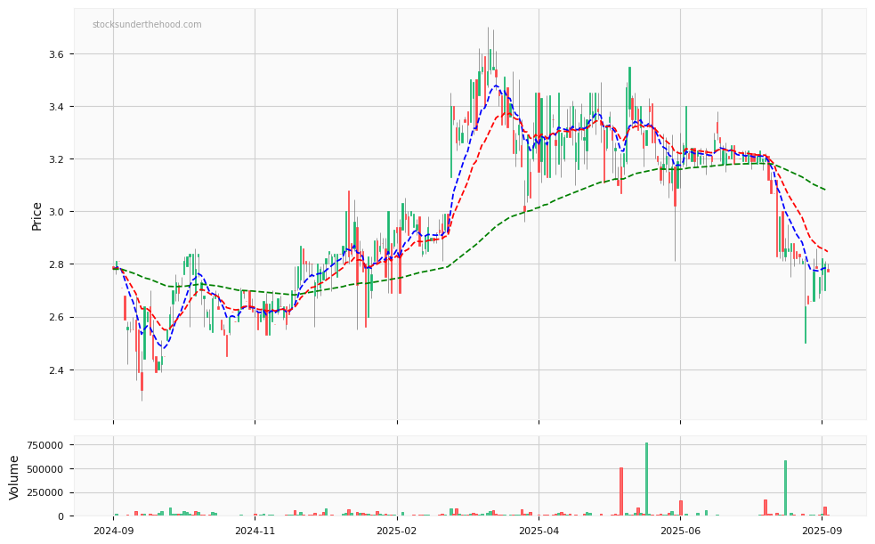
Task: Click the 3.0 price axis label
Action: pyautogui.click(x=58, y=212)
